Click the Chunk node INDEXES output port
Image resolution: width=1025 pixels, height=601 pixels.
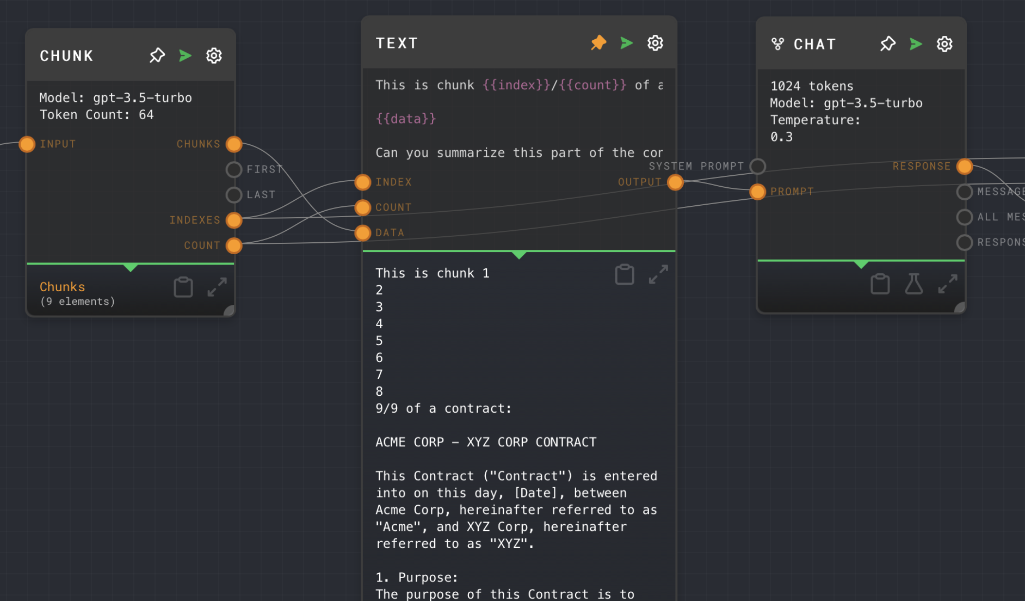click(x=234, y=220)
